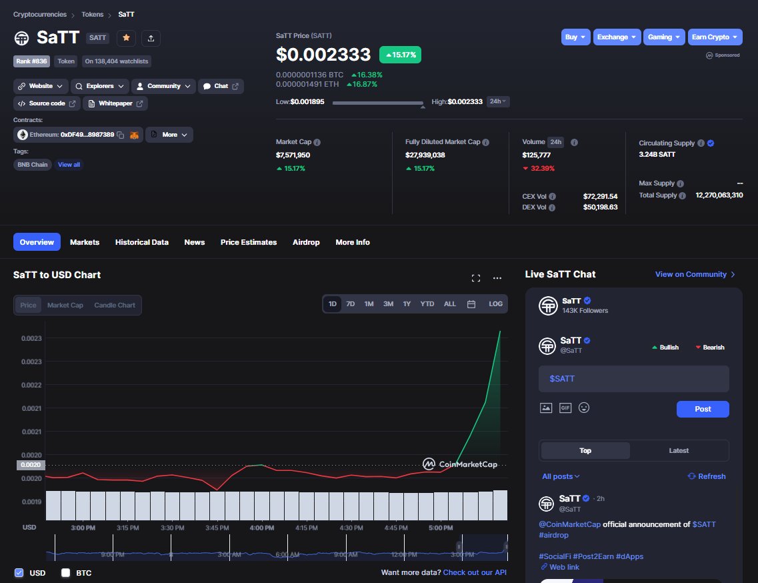Open Max Supply info icon
This screenshot has width=758, height=583.
click(680, 184)
